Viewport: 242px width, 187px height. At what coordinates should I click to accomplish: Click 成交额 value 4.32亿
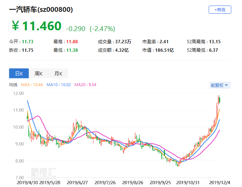[122, 50]
